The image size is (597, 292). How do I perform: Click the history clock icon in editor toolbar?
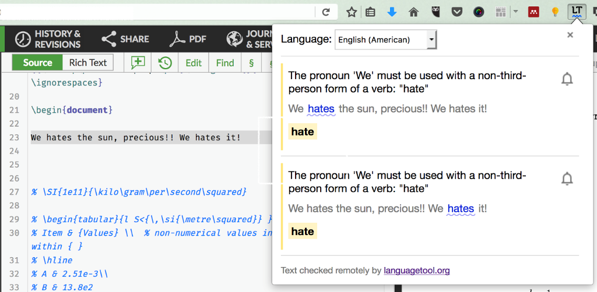(x=165, y=63)
